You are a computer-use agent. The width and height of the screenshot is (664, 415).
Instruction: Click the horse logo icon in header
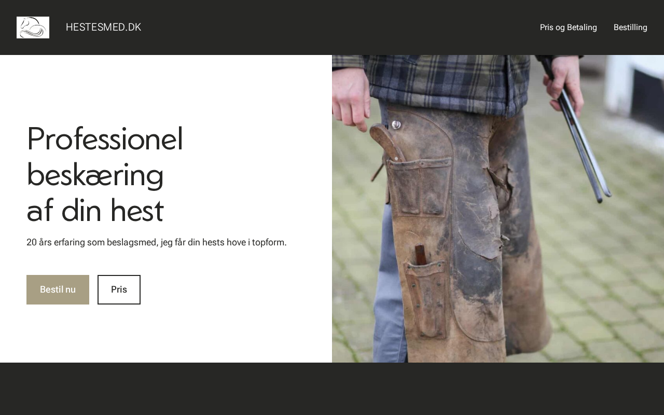coord(33,27)
